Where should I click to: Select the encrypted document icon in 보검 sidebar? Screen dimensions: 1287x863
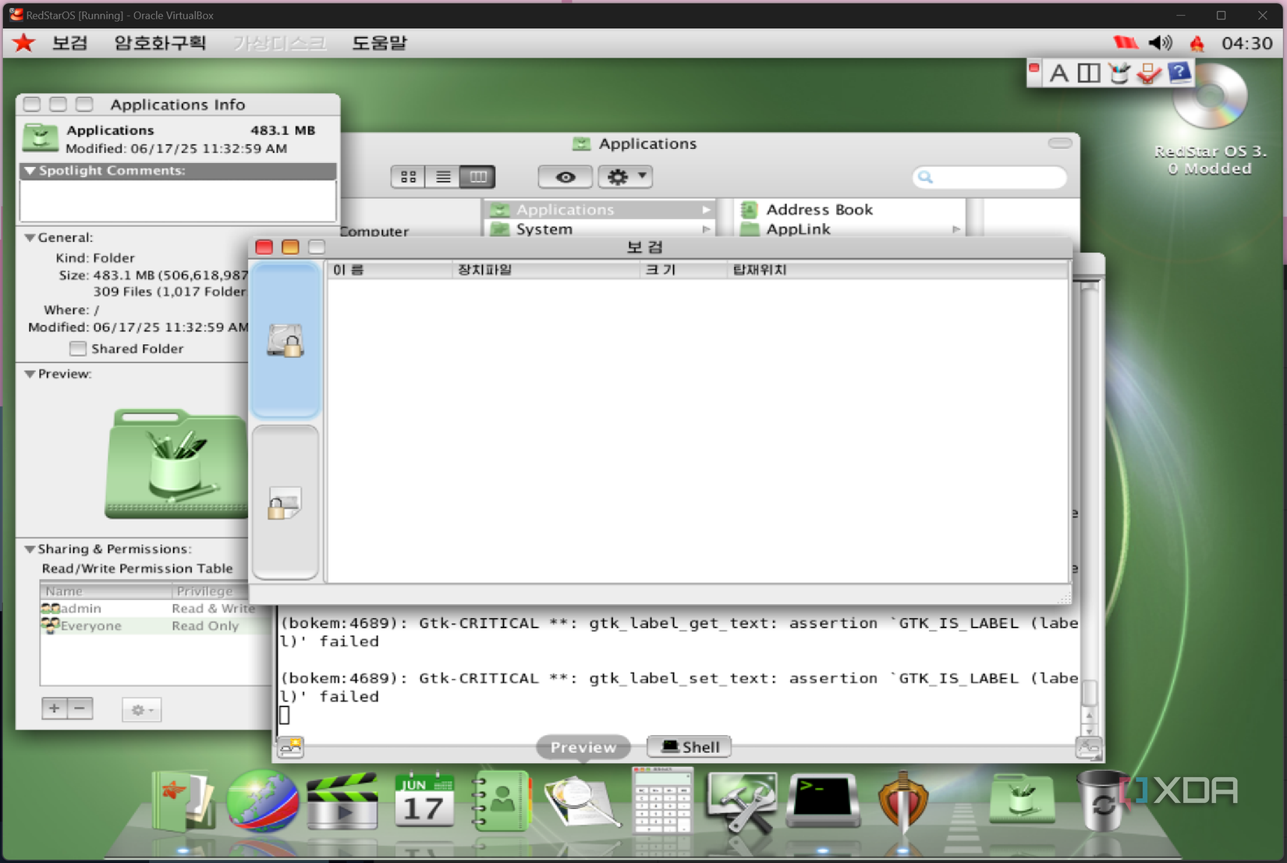(x=285, y=503)
